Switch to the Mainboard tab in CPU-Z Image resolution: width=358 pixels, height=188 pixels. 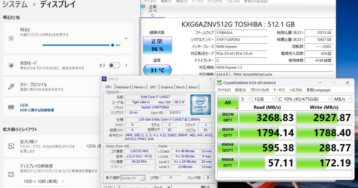[123, 87]
